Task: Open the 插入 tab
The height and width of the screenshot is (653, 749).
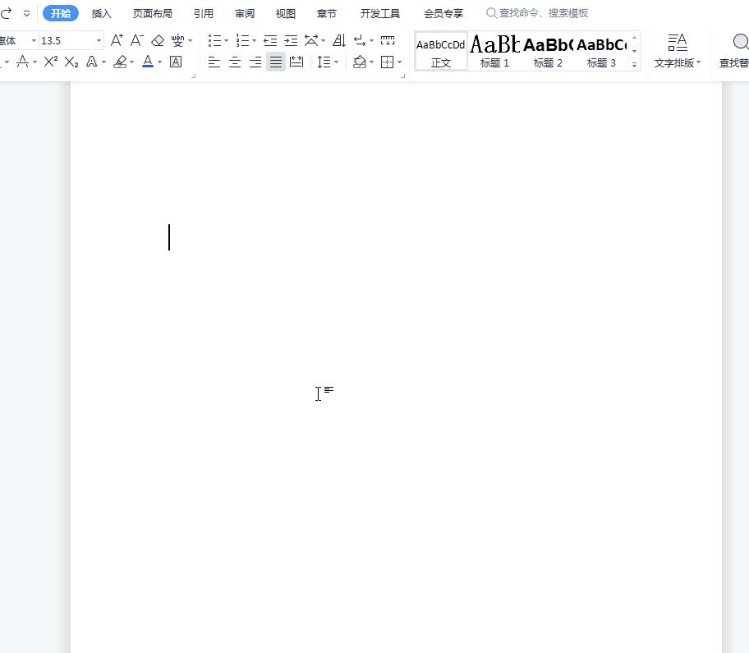Action: click(x=101, y=13)
